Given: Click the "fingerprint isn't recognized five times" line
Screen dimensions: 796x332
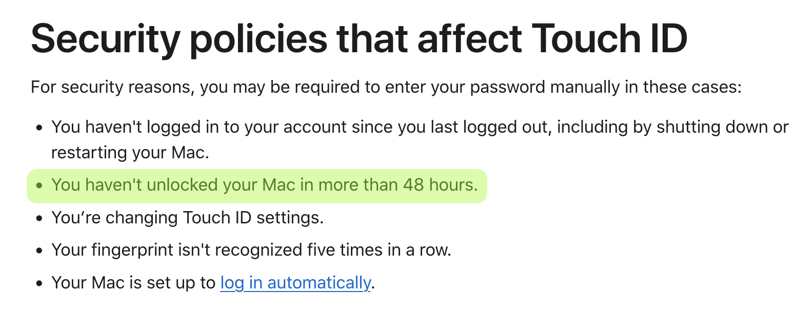Looking at the screenshot, I should 251,250.
